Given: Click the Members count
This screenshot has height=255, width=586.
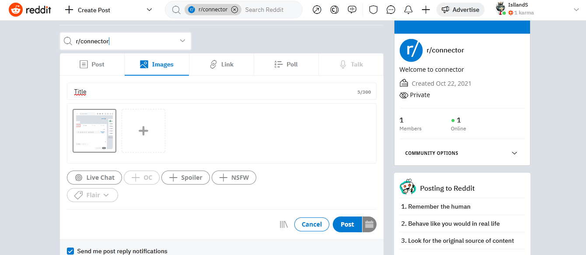Looking at the screenshot, I should [410, 124].
